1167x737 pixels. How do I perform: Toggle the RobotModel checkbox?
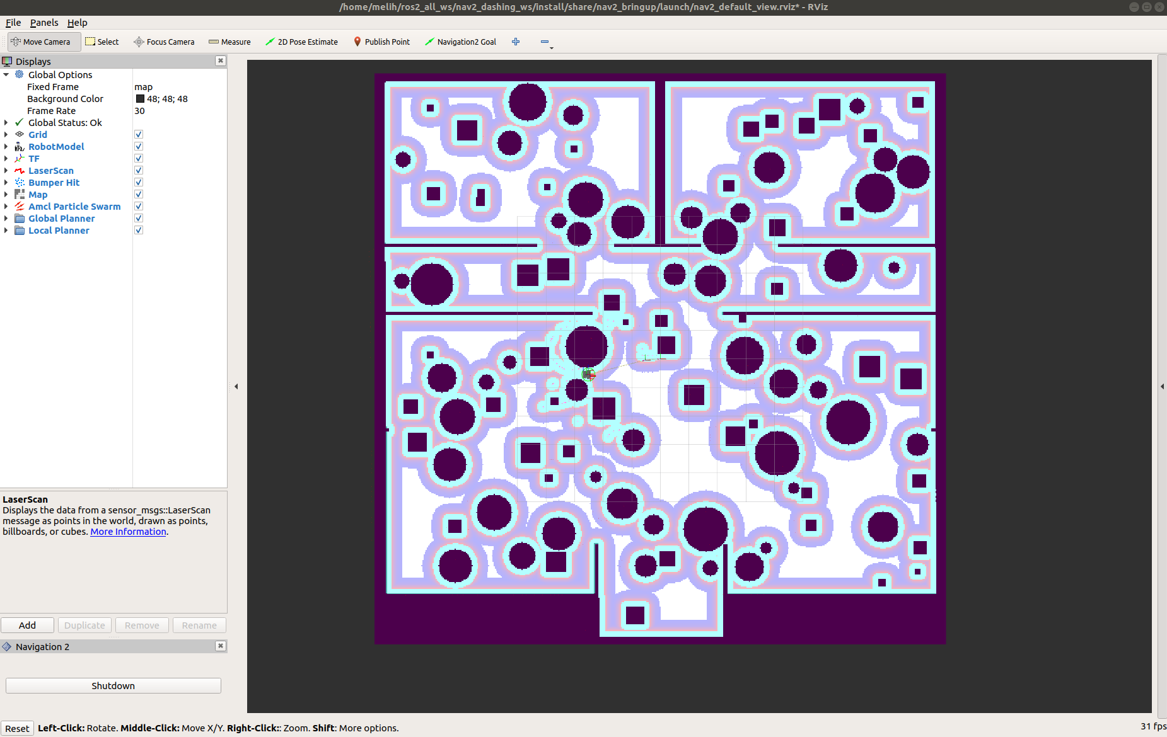(139, 146)
